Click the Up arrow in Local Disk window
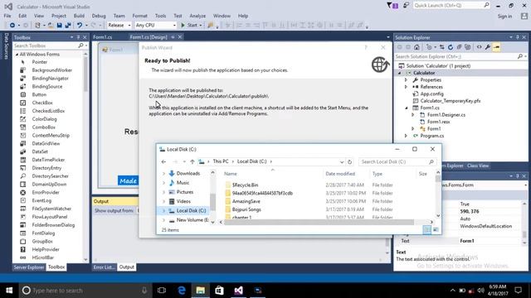 (192, 162)
